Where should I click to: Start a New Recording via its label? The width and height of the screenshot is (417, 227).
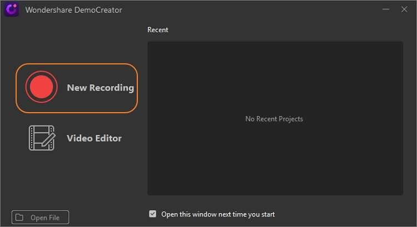(100, 88)
